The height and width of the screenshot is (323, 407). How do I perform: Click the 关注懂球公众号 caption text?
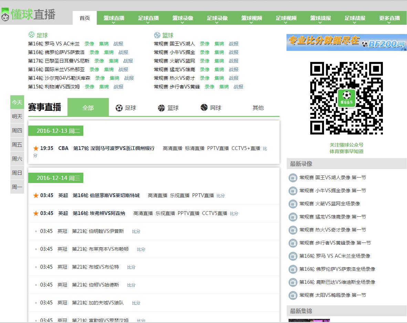click(346, 145)
